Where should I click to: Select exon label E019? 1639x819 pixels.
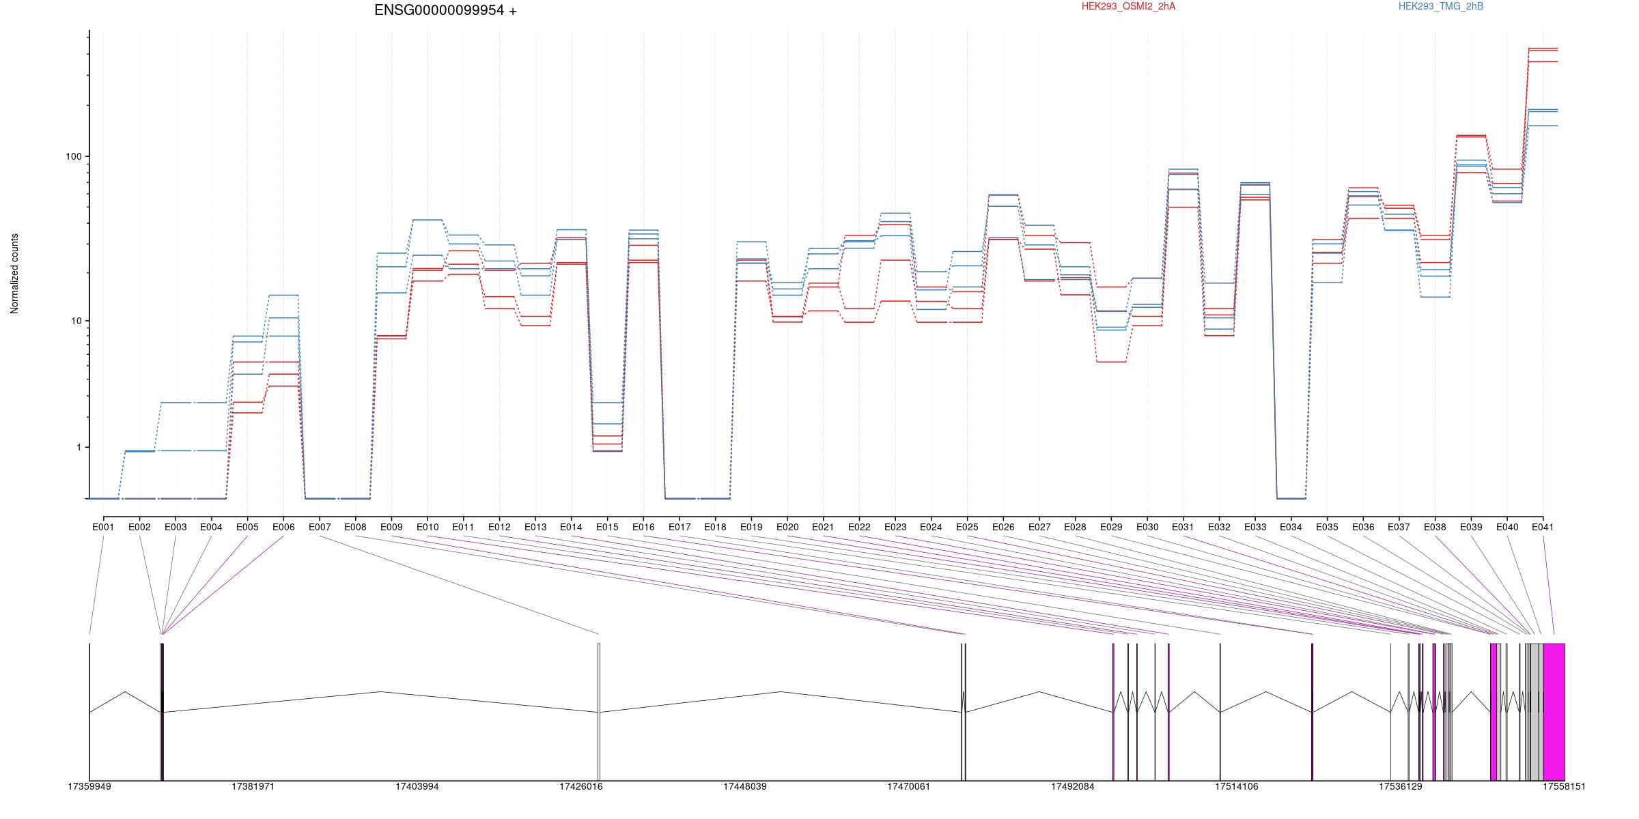tap(751, 528)
